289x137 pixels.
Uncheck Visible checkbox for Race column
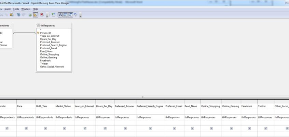[x=26, y=128]
